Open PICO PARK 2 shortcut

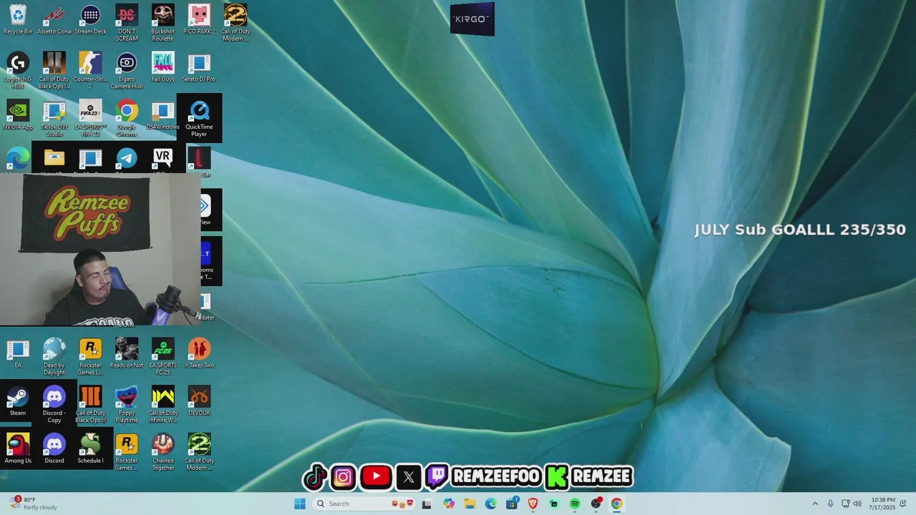point(199,19)
